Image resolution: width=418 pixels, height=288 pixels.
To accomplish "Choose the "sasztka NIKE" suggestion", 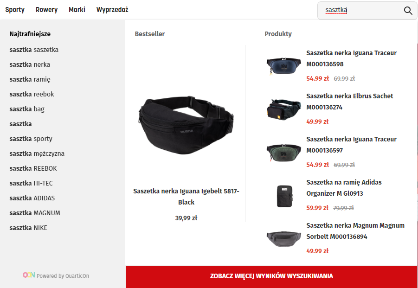I will pyautogui.click(x=28, y=228).
